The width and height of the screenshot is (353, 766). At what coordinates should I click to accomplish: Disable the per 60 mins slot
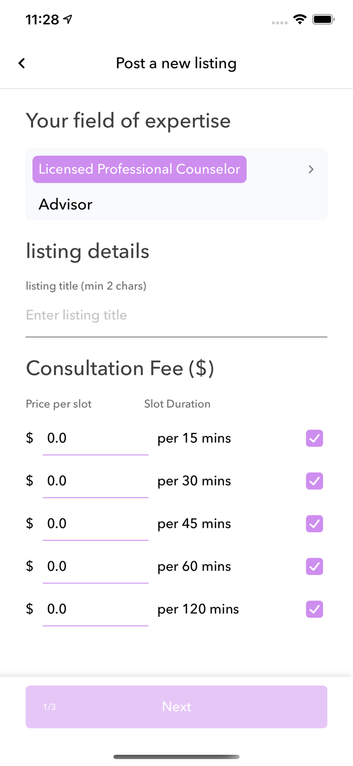314,566
